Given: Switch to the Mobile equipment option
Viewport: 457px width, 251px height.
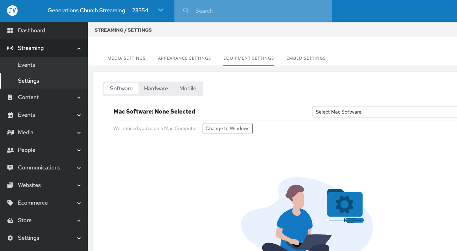Looking at the screenshot, I should (187, 89).
